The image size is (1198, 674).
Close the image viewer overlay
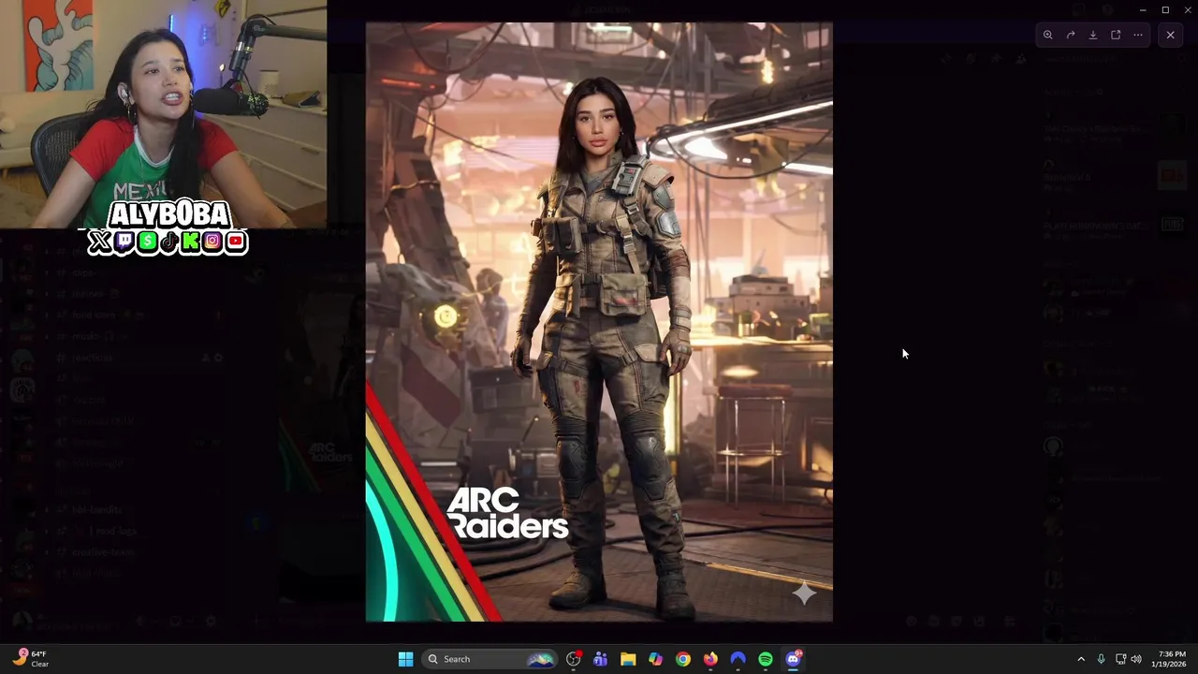[x=1170, y=35]
